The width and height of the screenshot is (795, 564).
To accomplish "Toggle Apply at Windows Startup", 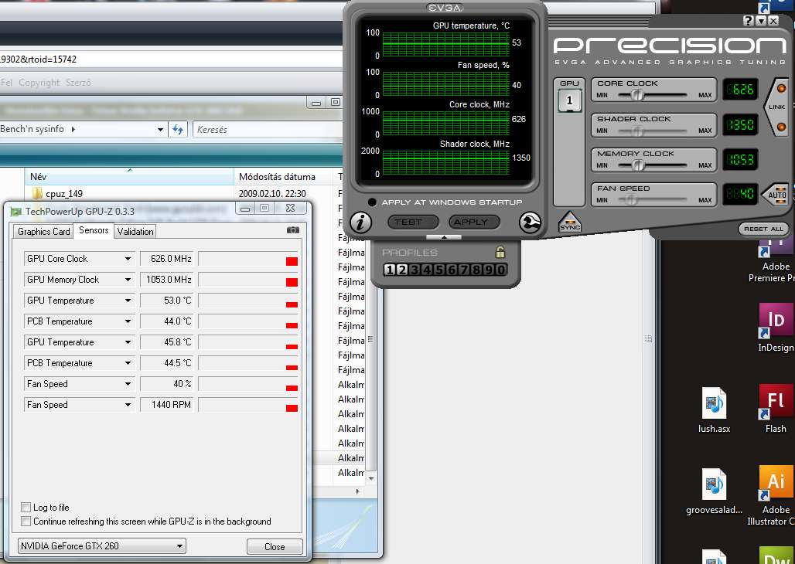I will point(372,202).
